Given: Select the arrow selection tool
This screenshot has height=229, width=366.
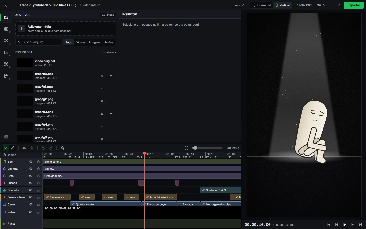Looking at the screenshot, I should coord(6,148).
